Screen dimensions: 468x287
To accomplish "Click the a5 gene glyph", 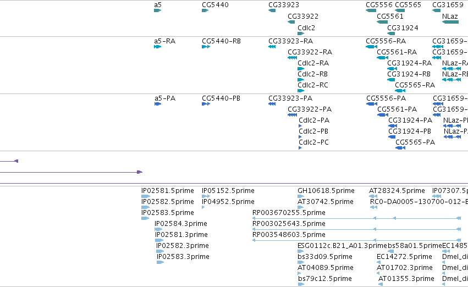I will pos(158,10).
